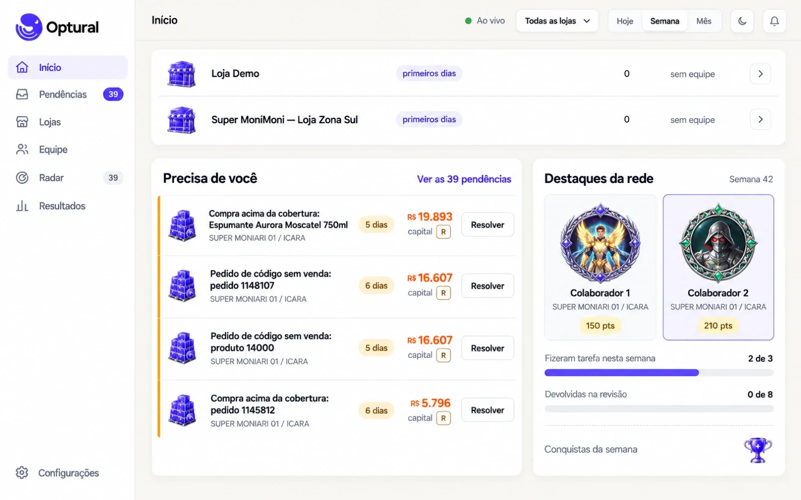Screen dimensions: 801x500
Task: Click Super MoniMoni store building icon
Action: click(x=181, y=120)
